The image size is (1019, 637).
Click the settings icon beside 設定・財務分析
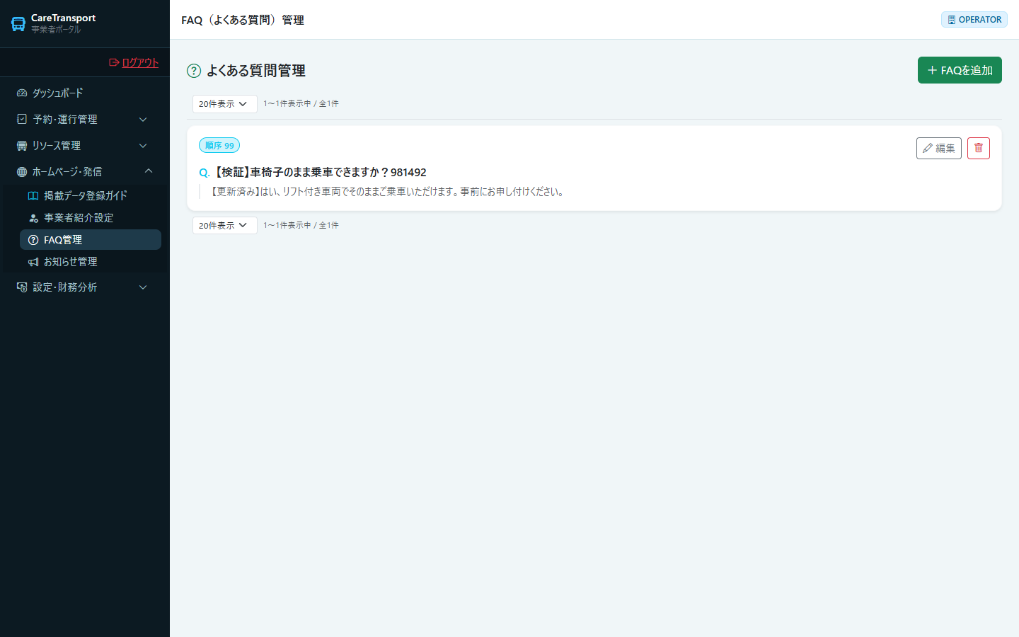(22, 287)
